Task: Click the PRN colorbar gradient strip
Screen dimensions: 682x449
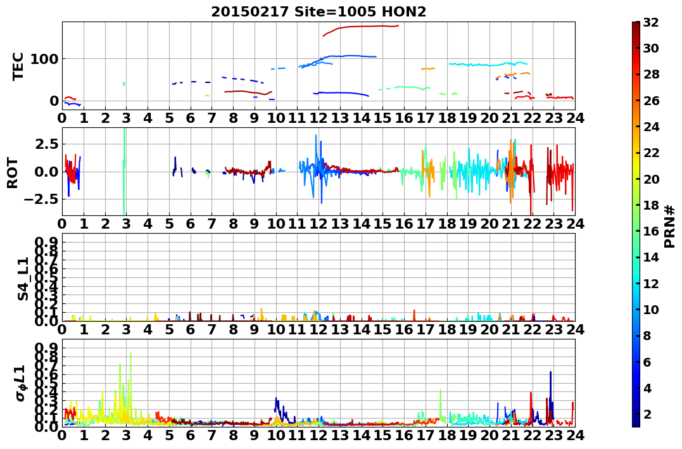Action: tap(636, 224)
